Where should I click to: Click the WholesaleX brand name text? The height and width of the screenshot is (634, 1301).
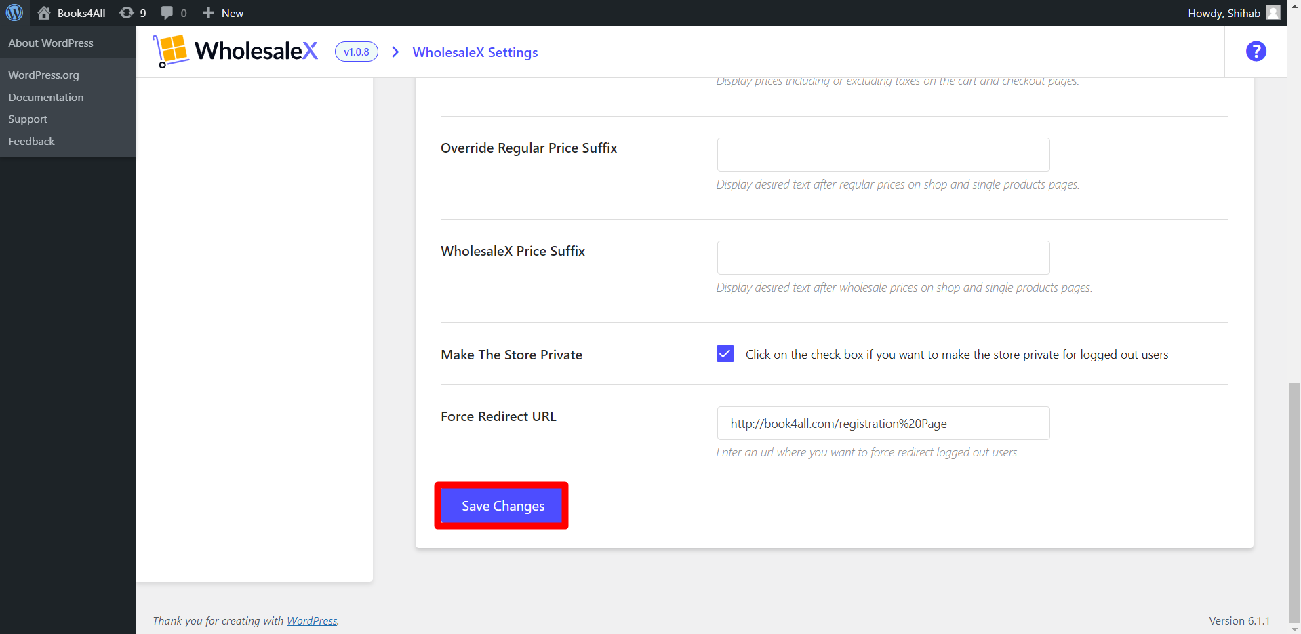(256, 51)
